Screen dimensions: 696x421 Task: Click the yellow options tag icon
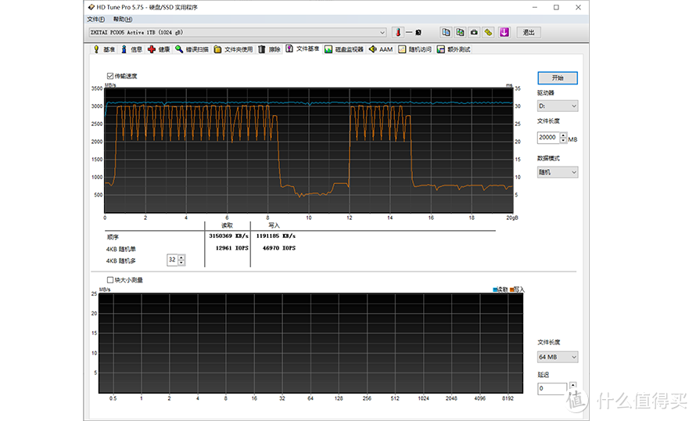[x=488, y=32]
